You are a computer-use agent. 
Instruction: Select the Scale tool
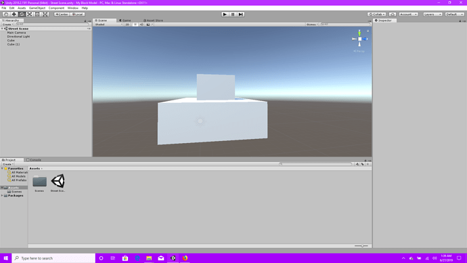30,14
